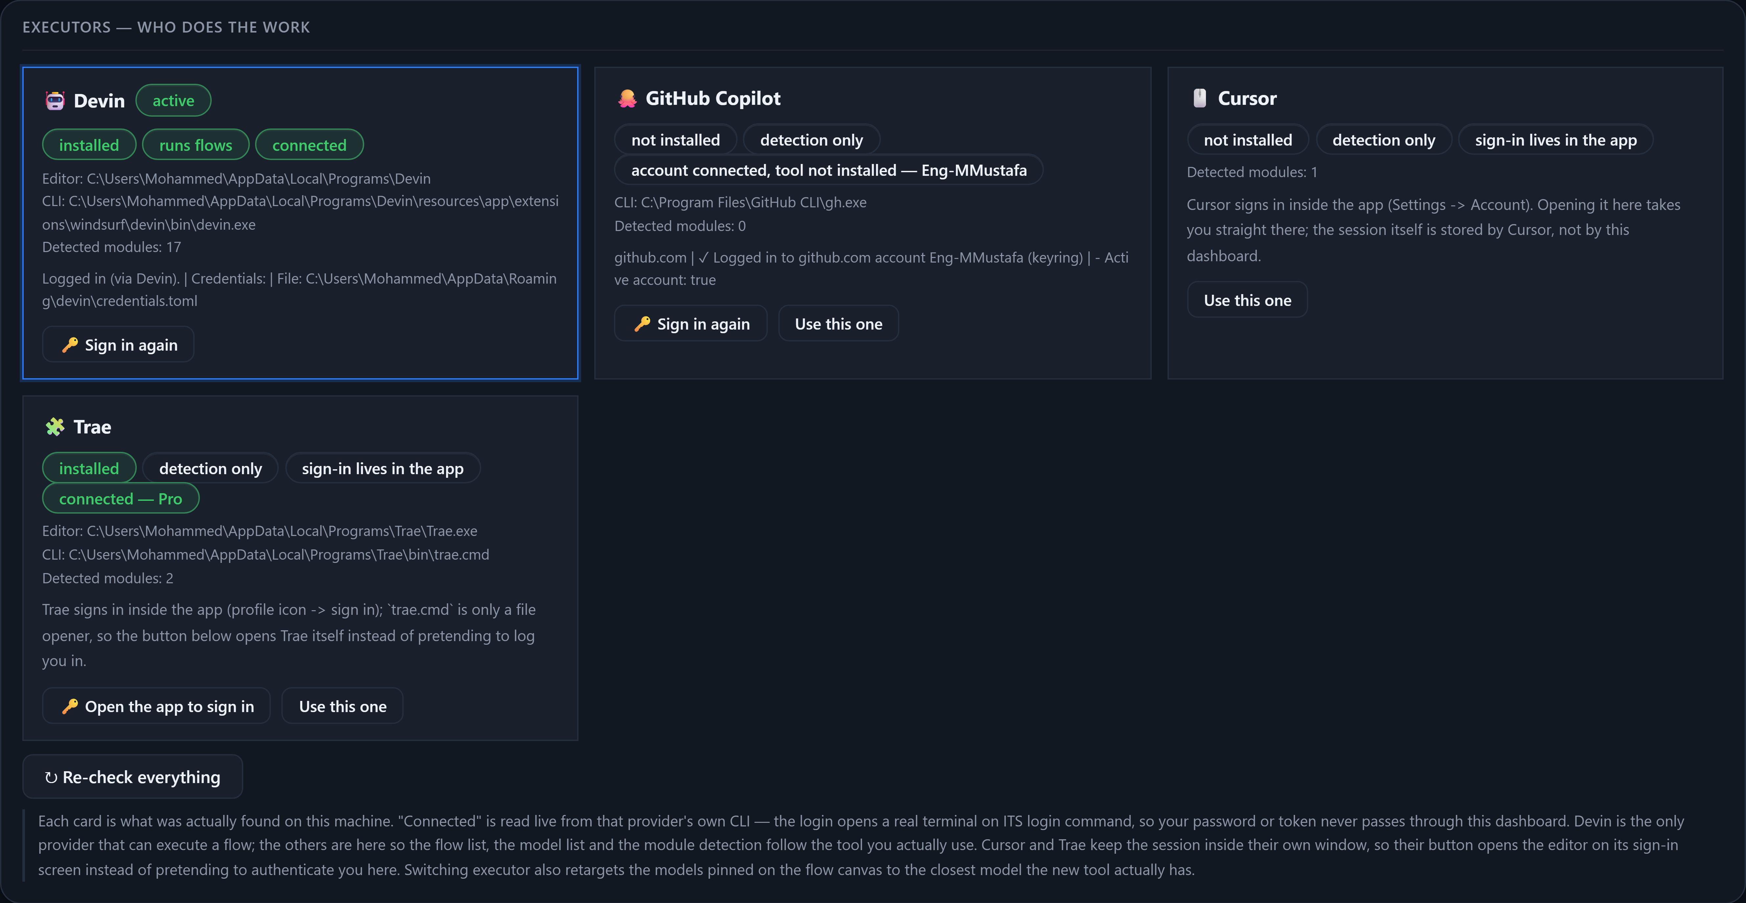Click the "connected — Pro" pill

pos(121,498)
